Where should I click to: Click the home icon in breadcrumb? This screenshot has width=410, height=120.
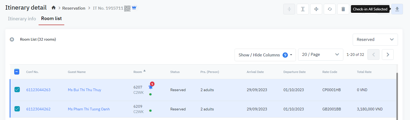point(54,8)
